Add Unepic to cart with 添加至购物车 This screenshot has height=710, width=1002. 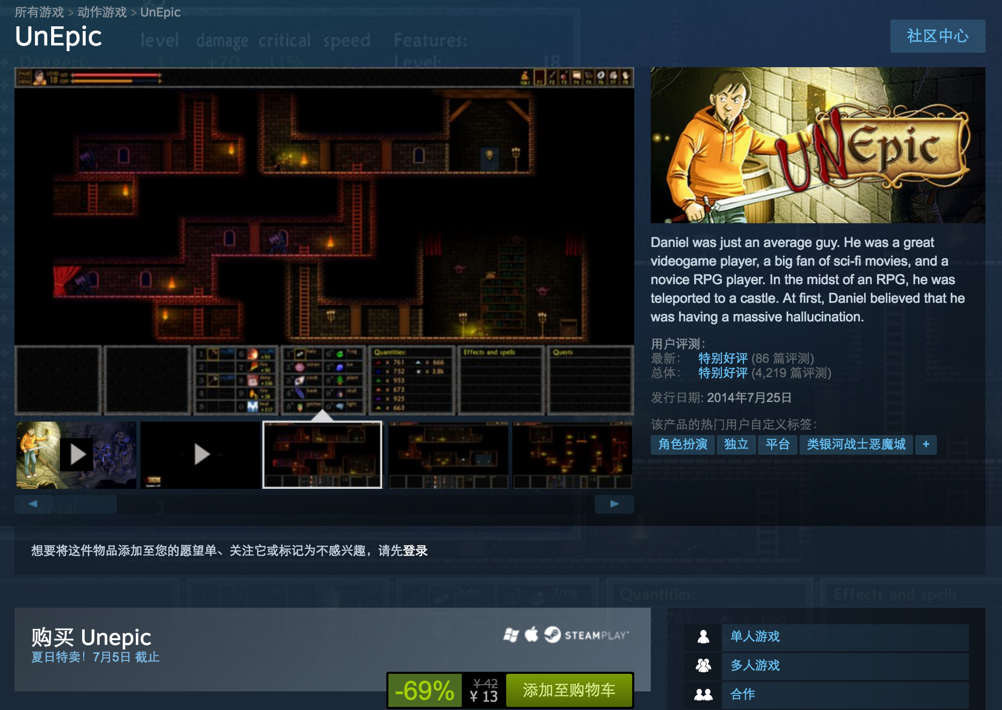click(x=569, y=690)
